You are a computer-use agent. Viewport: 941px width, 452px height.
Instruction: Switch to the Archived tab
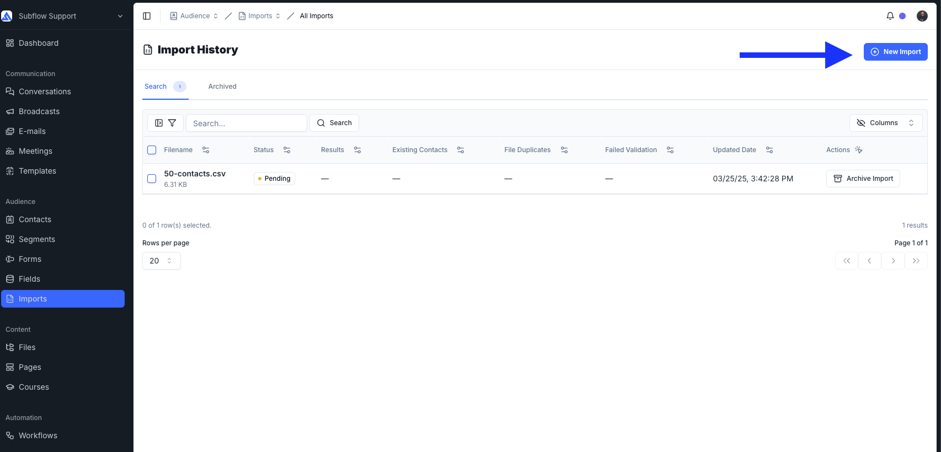tap(222, 87)
